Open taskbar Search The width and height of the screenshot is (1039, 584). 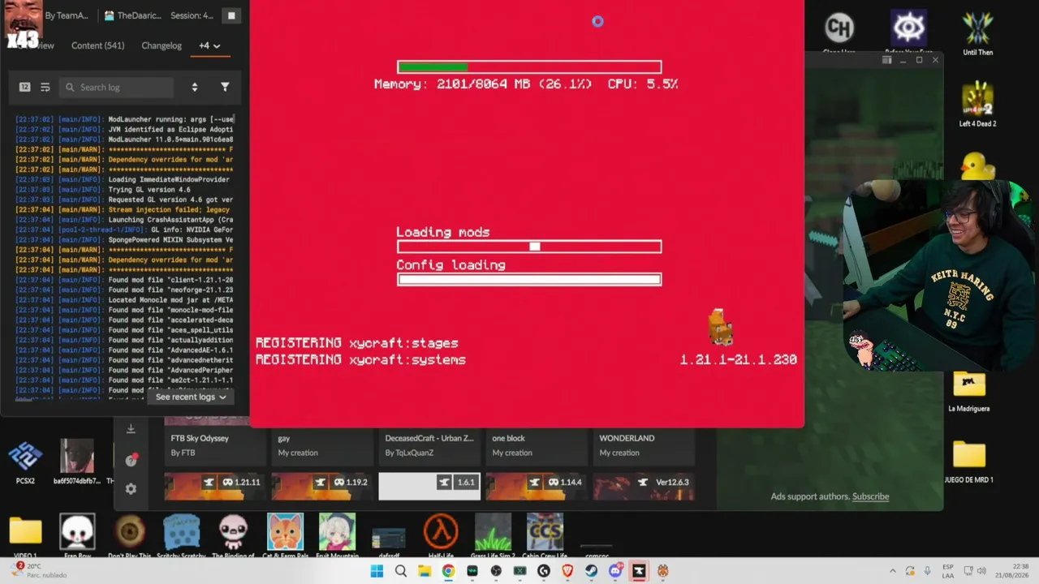coord(400,571)
